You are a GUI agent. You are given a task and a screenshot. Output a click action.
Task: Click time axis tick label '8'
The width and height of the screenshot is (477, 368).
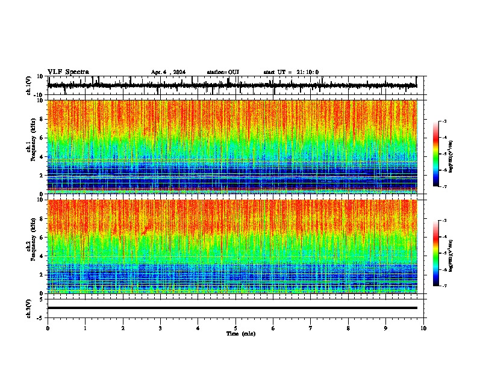348,328
